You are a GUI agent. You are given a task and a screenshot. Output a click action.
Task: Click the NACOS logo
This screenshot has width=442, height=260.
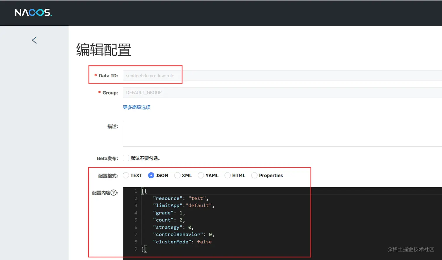pyautogui.click(x=33, y=13)
